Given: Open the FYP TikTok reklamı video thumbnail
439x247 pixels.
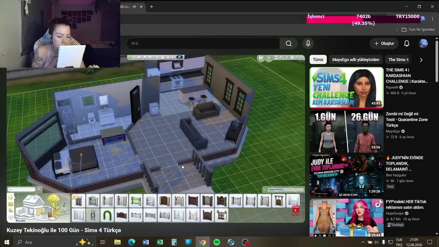Looking at the screenshot, I should [x=346, y=217].
